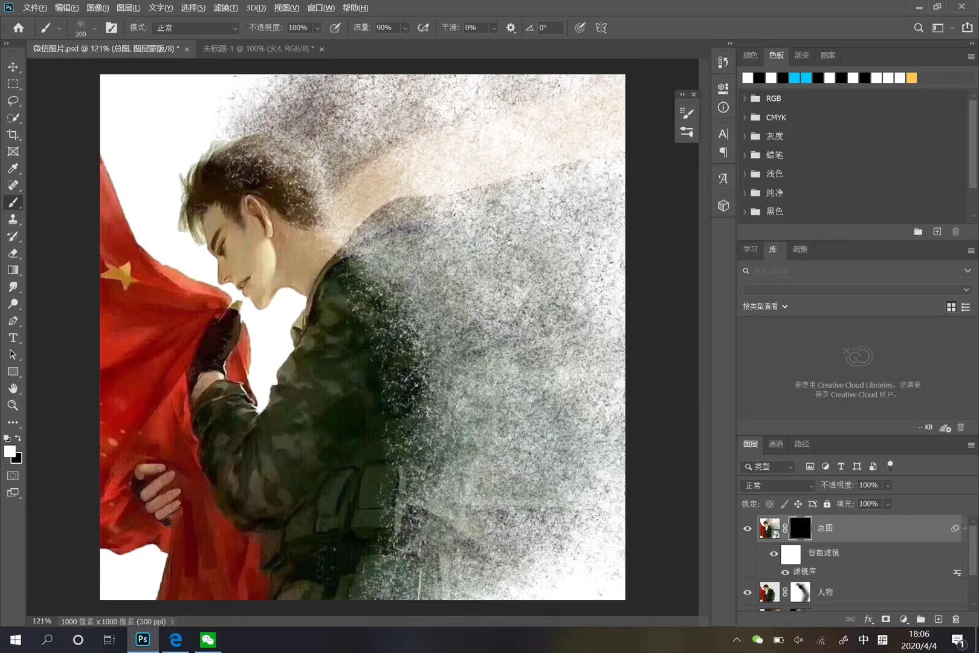979x653 pixels.
Task: Pick the first cyan swatch
Action: (x=794, y=77)
